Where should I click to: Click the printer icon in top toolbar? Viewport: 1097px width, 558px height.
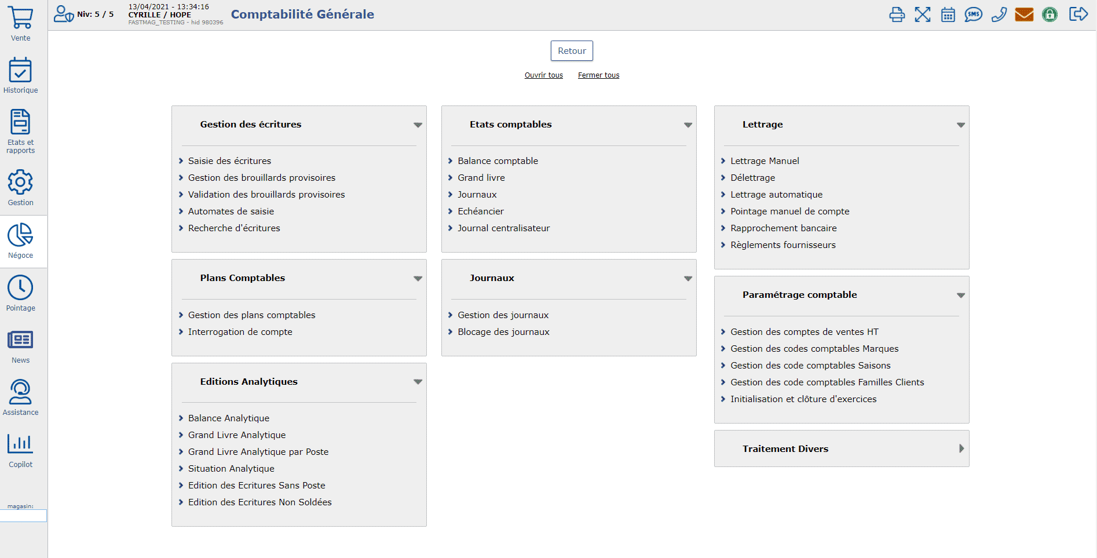click(897, 14)
